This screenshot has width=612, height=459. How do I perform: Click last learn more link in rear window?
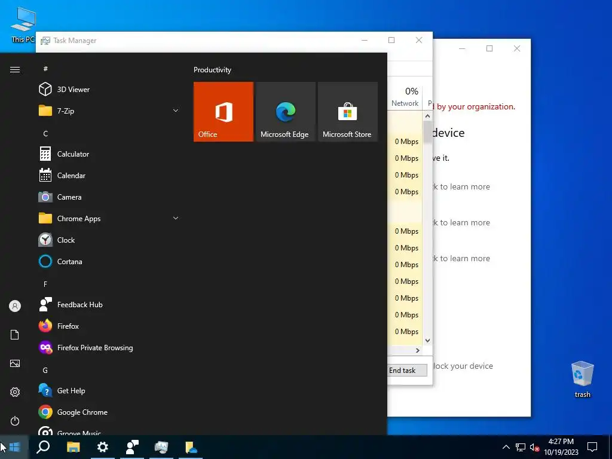pos(462,258)
